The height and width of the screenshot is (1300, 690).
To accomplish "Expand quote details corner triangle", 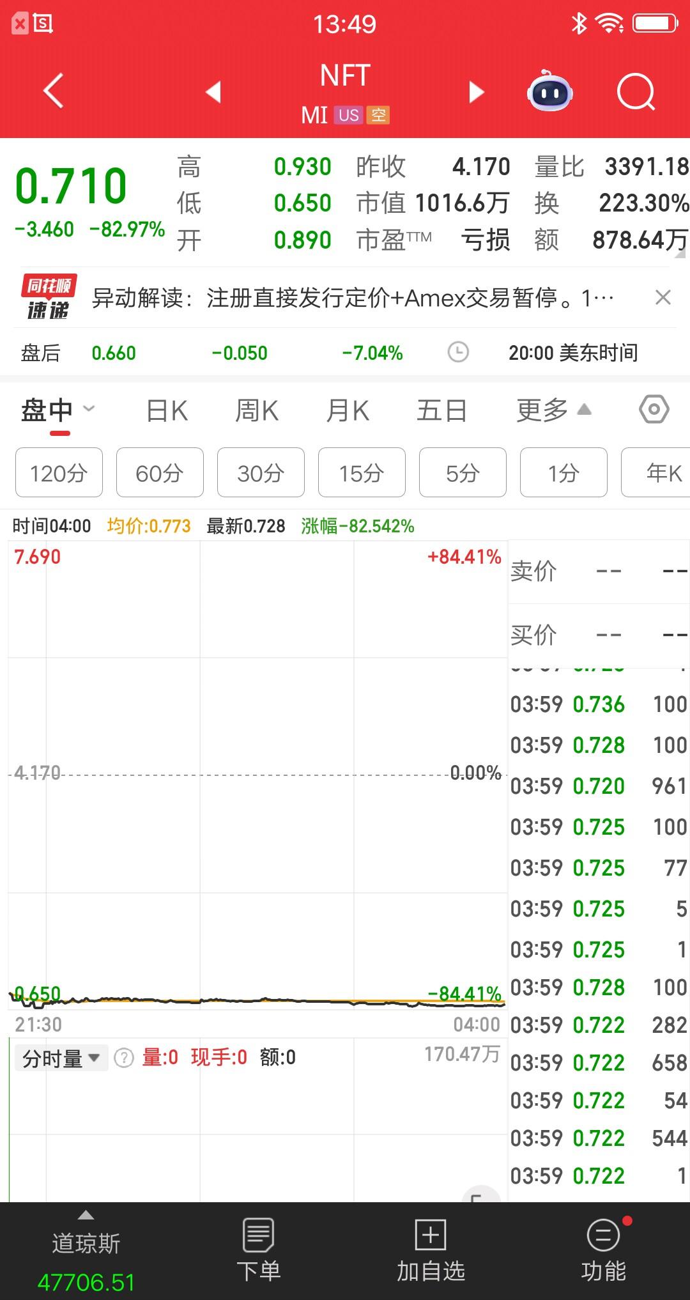I will click(x=681, y=253).
